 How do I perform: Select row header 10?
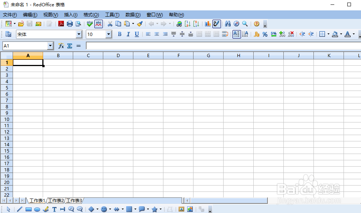(7, 119)
